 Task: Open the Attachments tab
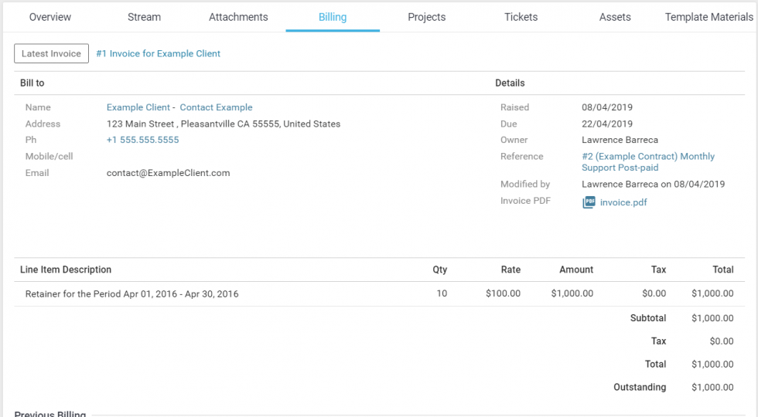click(x=238, y=17)
